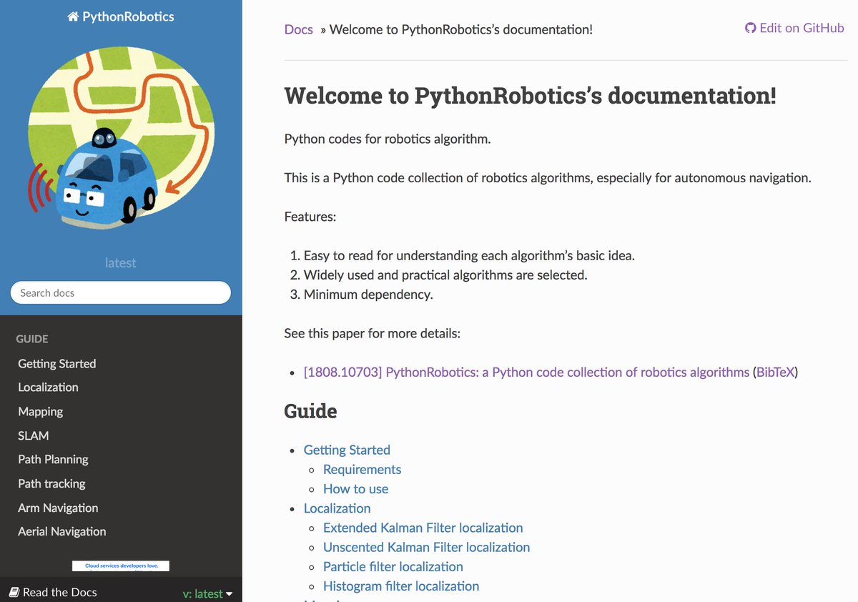Click the Cloud services developers love ad
The height and width of the screenshot is (602, 858).
pyautogui.click(x=121, y=566)
